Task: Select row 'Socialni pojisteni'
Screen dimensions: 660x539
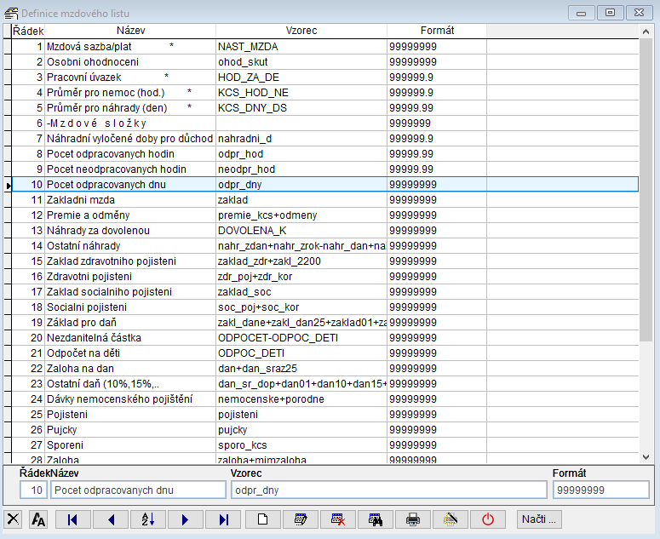Action: [x=325, y=307]
